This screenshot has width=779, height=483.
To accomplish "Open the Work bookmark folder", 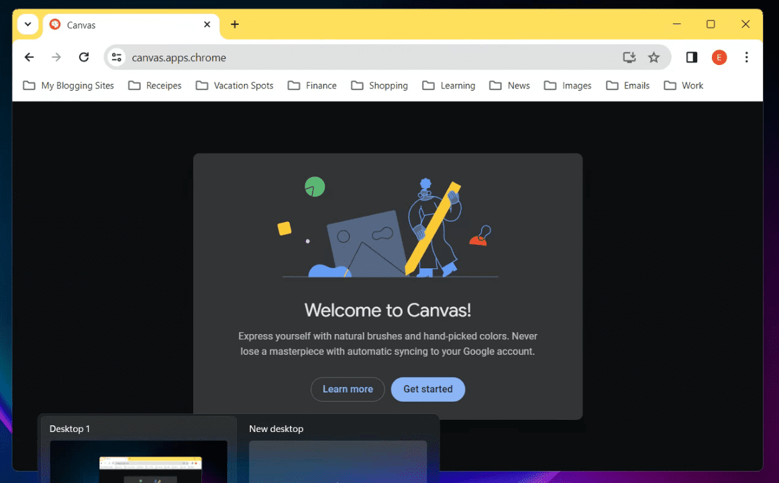I will (x=684, y=85).
